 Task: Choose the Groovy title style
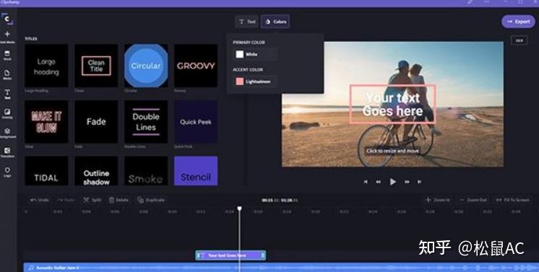(x=196, y=66)
